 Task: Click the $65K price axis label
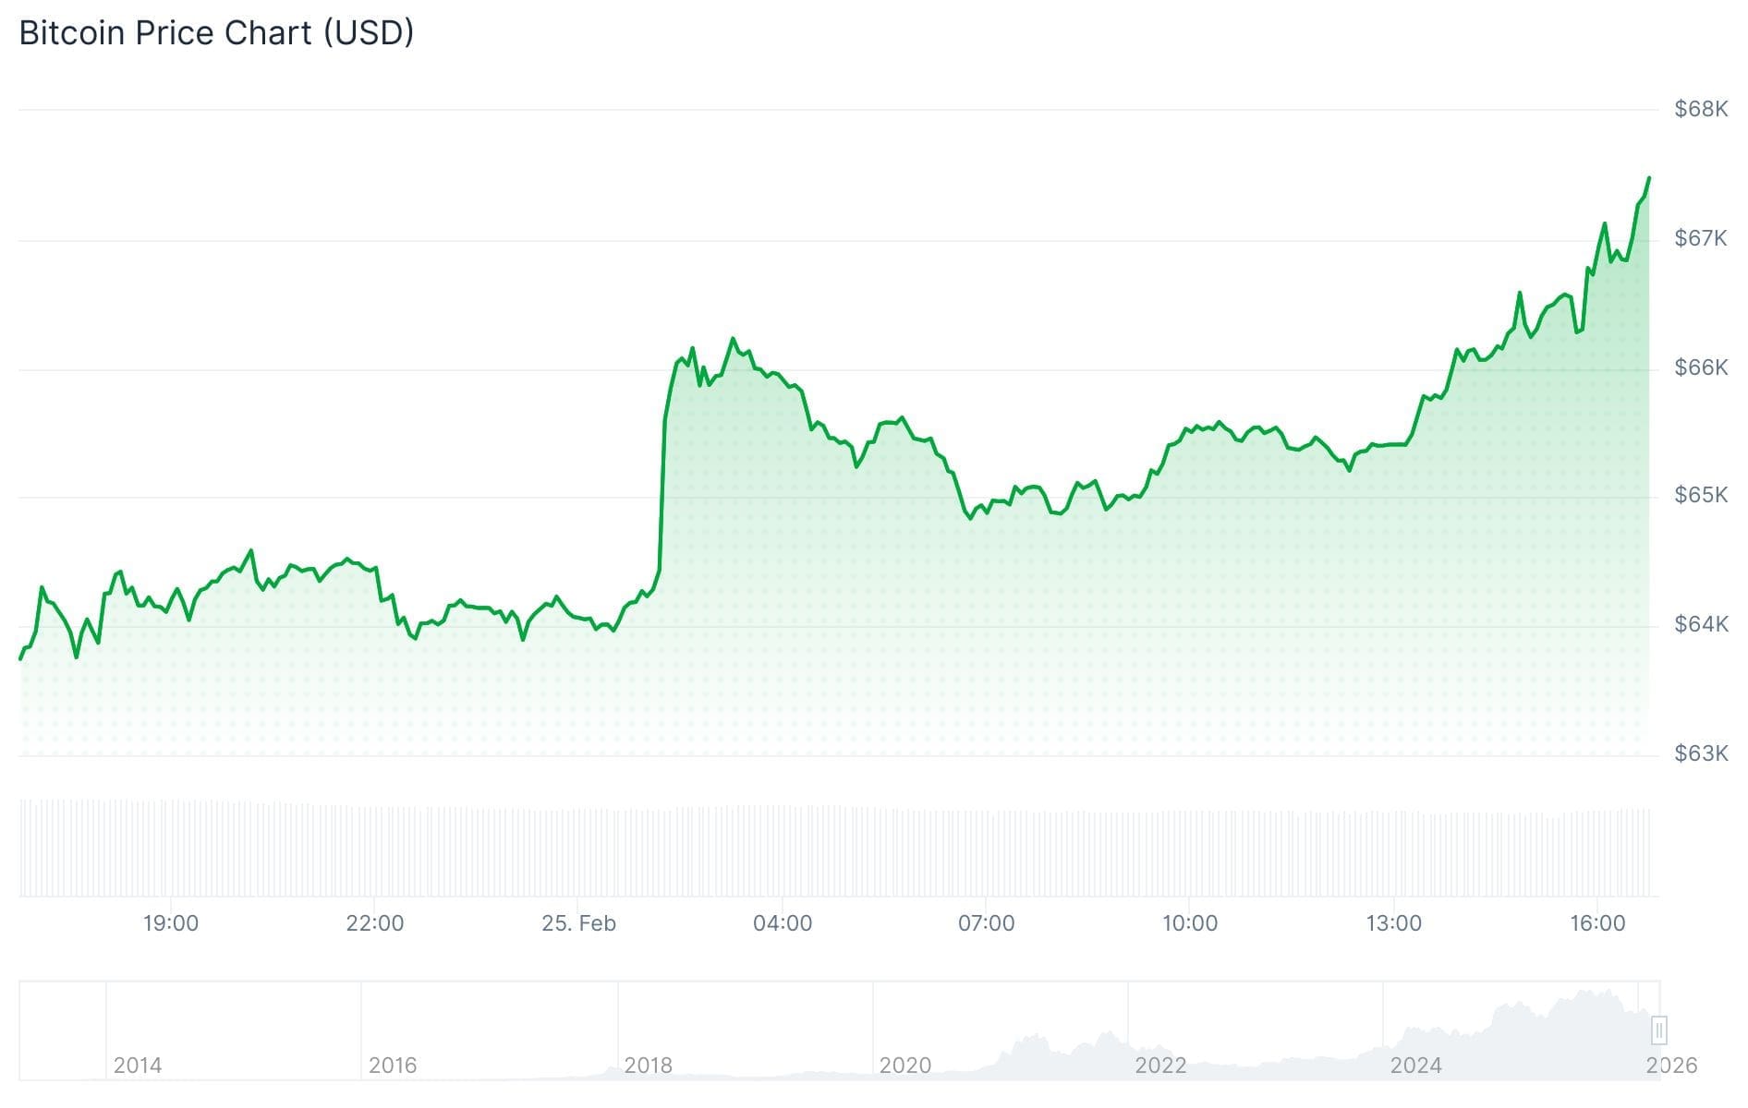(1701, 495)
